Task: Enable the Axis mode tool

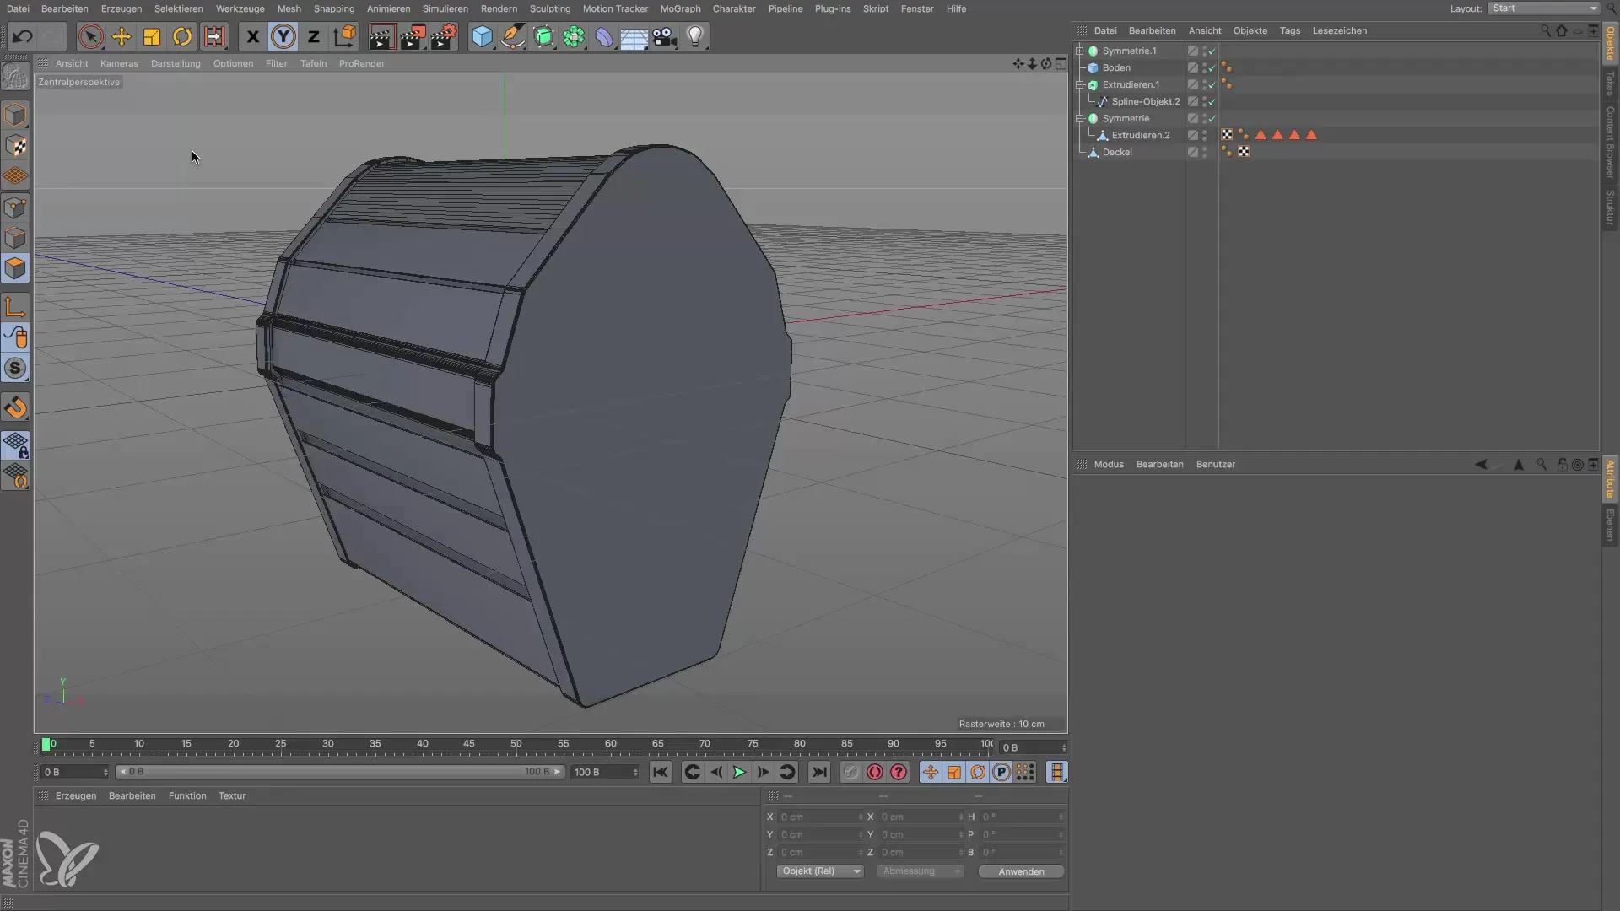Action: tap(16, 306)
